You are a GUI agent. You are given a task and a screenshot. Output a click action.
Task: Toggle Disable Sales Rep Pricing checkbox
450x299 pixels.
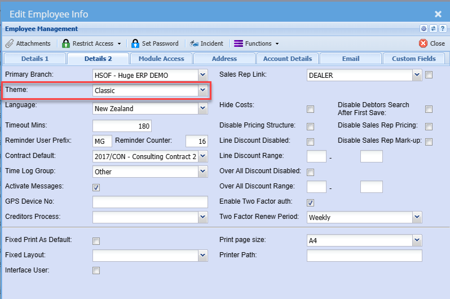(429, 127)
